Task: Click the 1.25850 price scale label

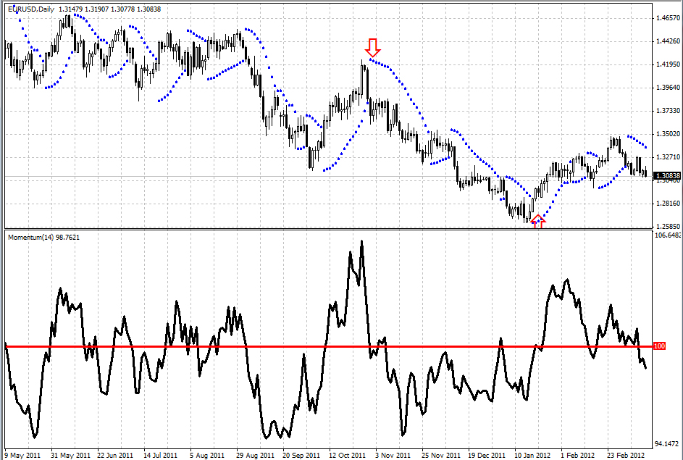Action: (x=666, y=227)
